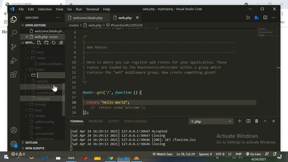Click Watch Sass in status bar

[162, 154]
